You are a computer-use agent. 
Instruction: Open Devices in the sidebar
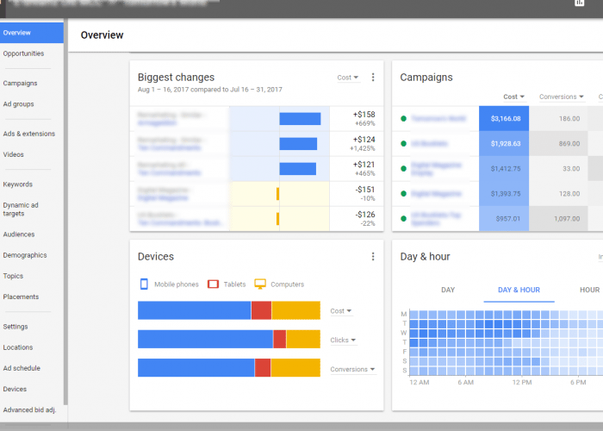(x=15, y=389)
